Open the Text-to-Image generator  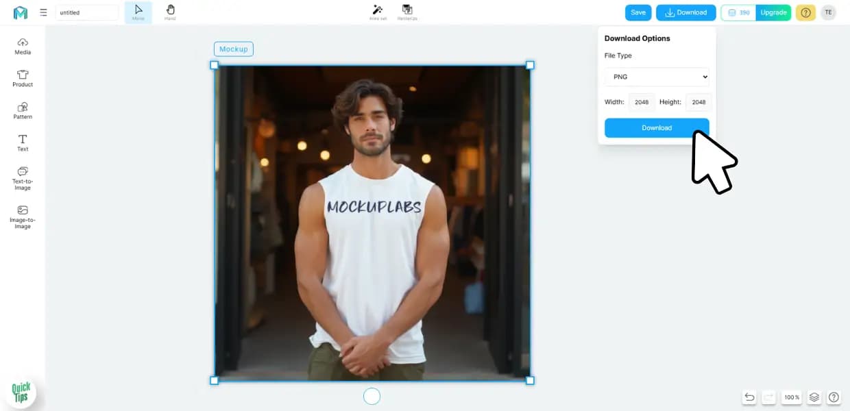pyautogui.click(x=23, y=178)
